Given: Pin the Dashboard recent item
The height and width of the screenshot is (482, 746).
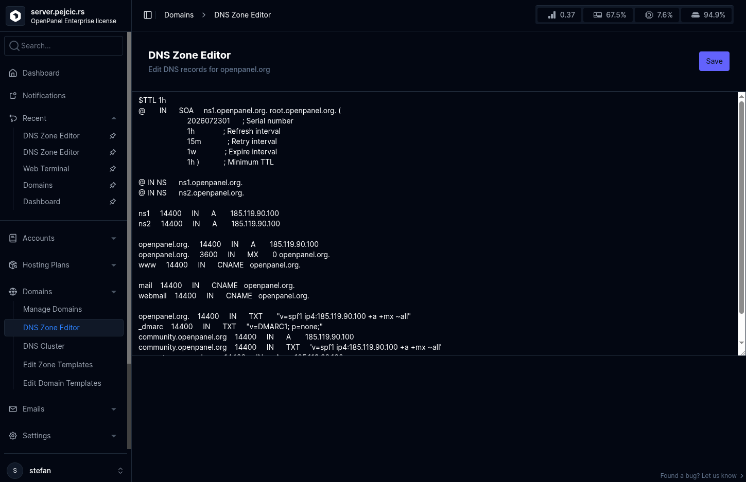Looking at the screenshot, I should [113, 202].
